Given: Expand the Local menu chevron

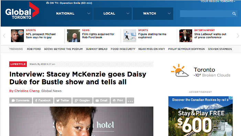Looking at the screenshot, I should pyautogui.click(x=128, y=13).
